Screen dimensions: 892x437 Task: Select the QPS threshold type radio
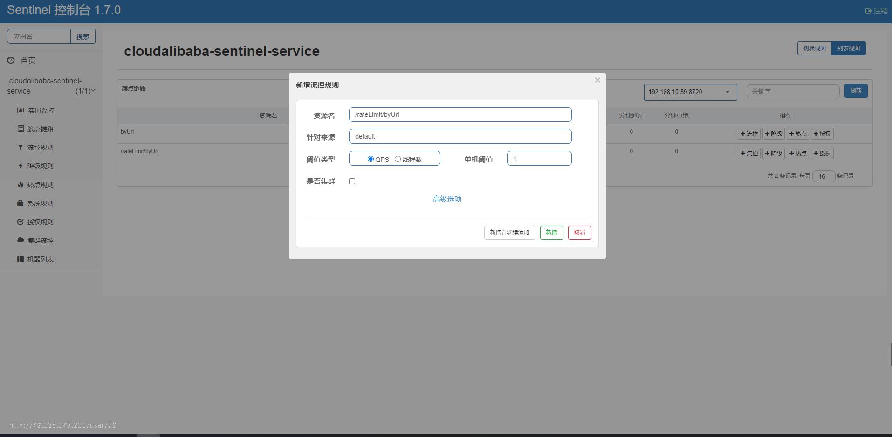tap(371, 159)
